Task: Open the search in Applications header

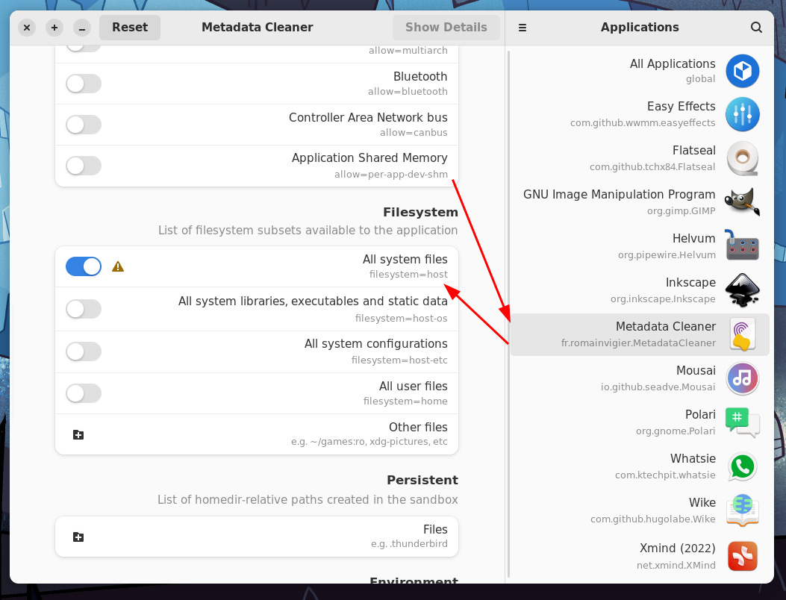Action: coord(756,28)
